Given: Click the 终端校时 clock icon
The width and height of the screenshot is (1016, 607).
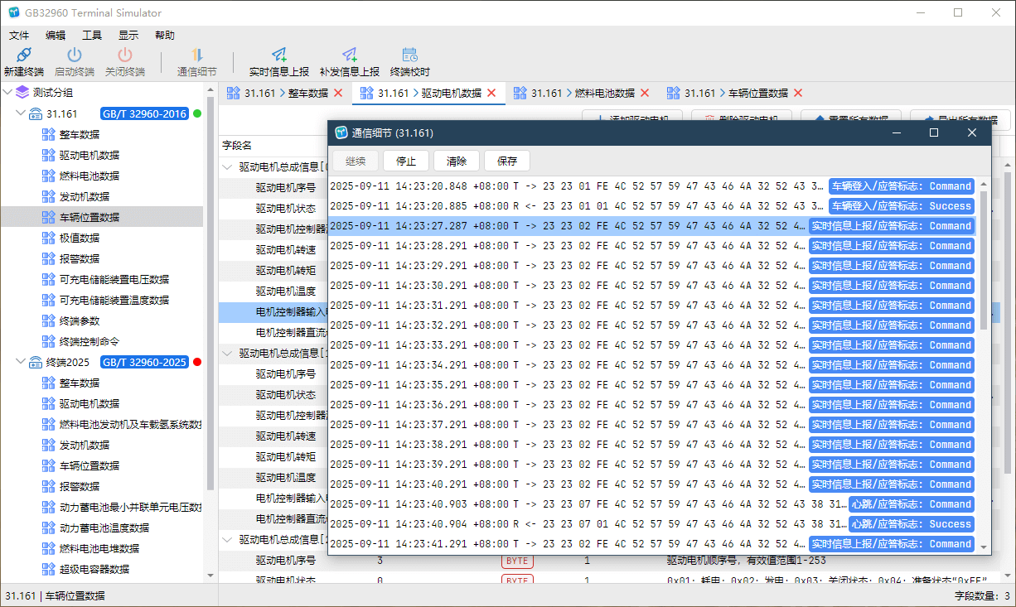Looking at the screenshot, I should click(409, 56).
